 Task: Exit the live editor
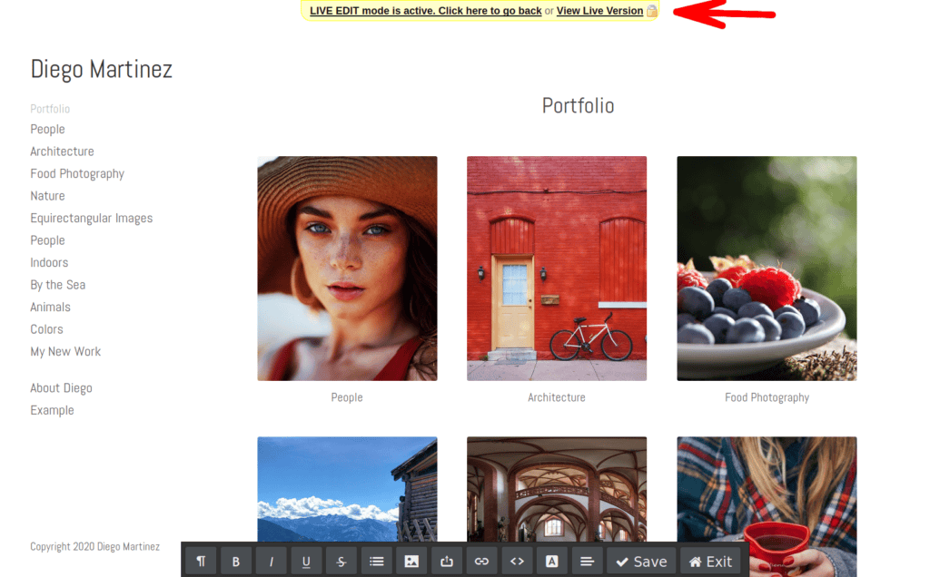pos(709,562)
